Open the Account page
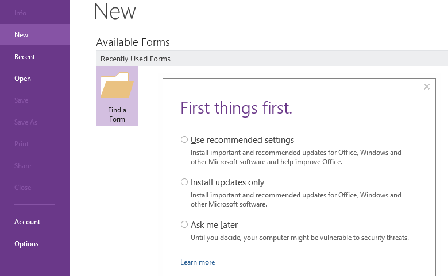 [28, 222]
